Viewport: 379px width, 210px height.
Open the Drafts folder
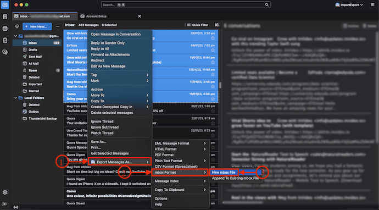tap(37, 49)
